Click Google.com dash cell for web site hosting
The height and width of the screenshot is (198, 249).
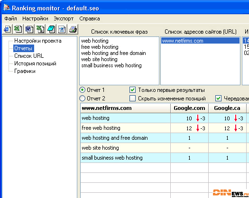(x=189, y=148)
